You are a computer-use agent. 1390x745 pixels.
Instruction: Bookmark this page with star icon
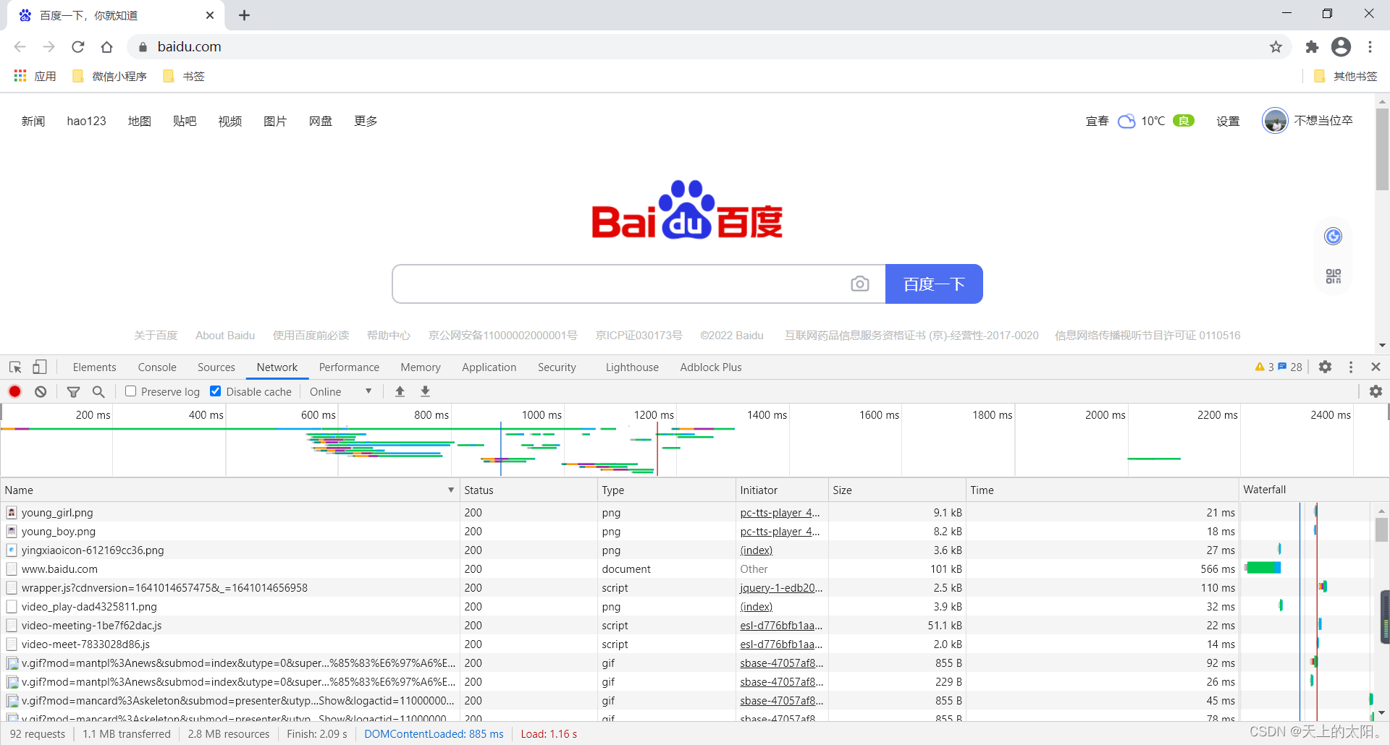tap(1276, 47)
